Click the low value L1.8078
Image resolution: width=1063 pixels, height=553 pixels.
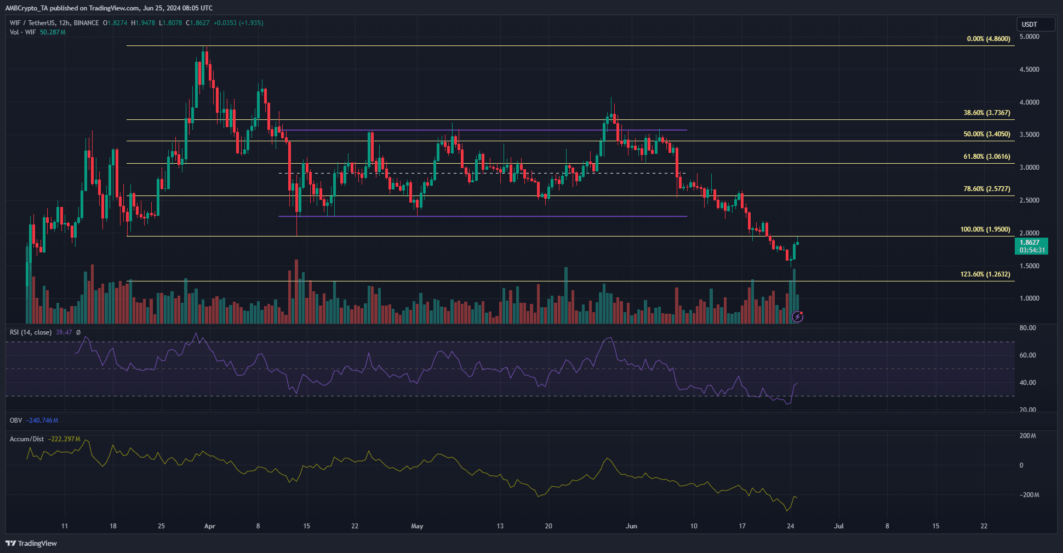point(170,23)
